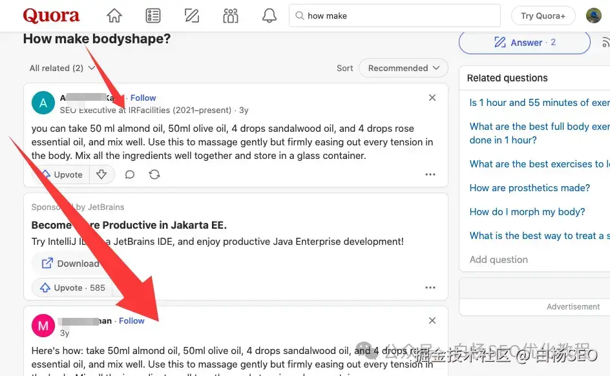Open the Answer pencil icon in navbar

(192, 16)
